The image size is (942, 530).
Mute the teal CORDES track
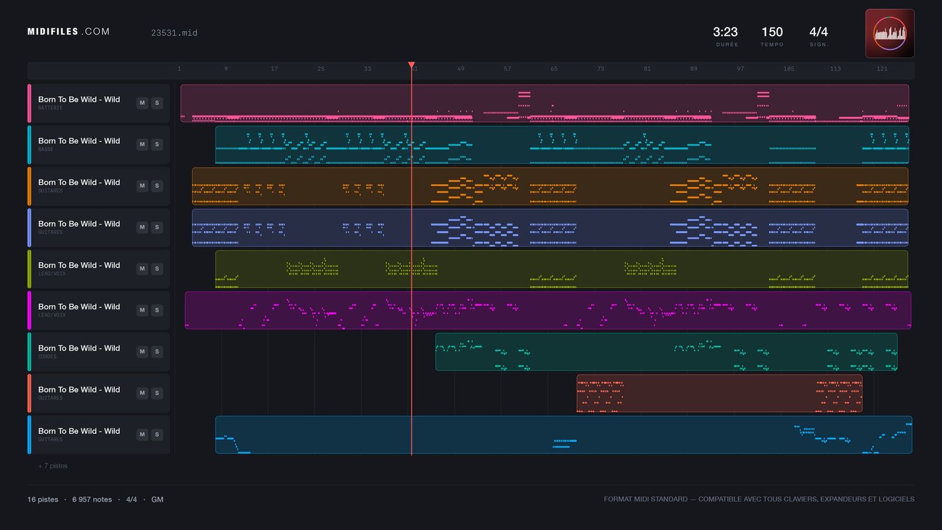click(x=143, y=352)
